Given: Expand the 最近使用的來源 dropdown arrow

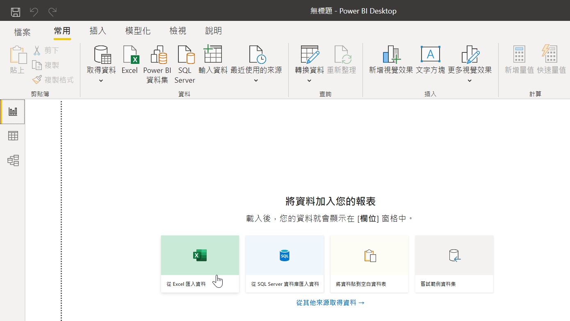Looking at the screenshot, I should [x=256, y=81].
